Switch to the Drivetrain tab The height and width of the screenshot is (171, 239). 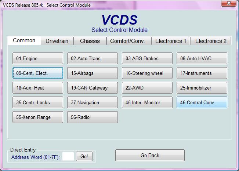(x=57, y=41)
